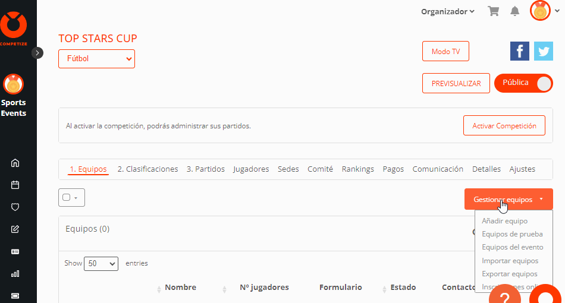Choose Exportar equipos from the menu
The width and height of the screenshot is (565, 303).
(510, 274)
